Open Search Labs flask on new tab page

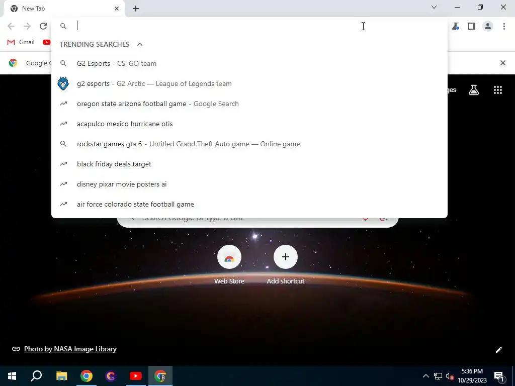coord(474,90)
